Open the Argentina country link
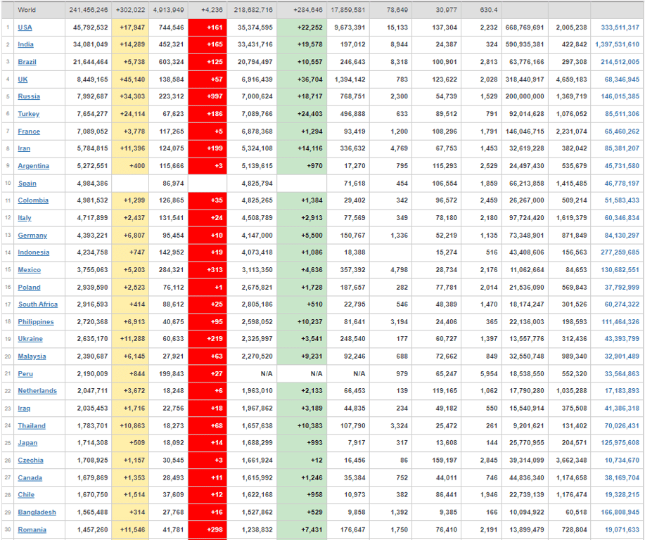This screenshot has width=645, height=540. click(33, 166)
